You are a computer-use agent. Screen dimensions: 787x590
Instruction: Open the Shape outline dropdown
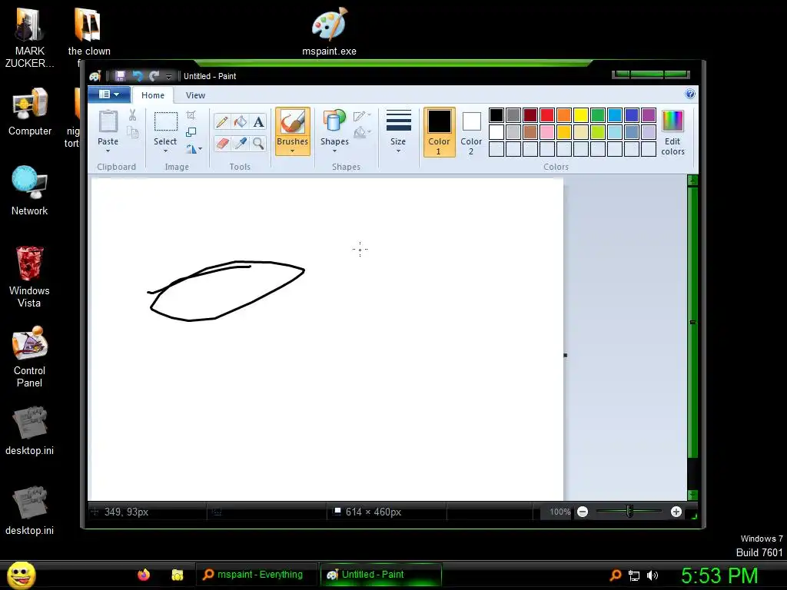[x=362, y=116]
